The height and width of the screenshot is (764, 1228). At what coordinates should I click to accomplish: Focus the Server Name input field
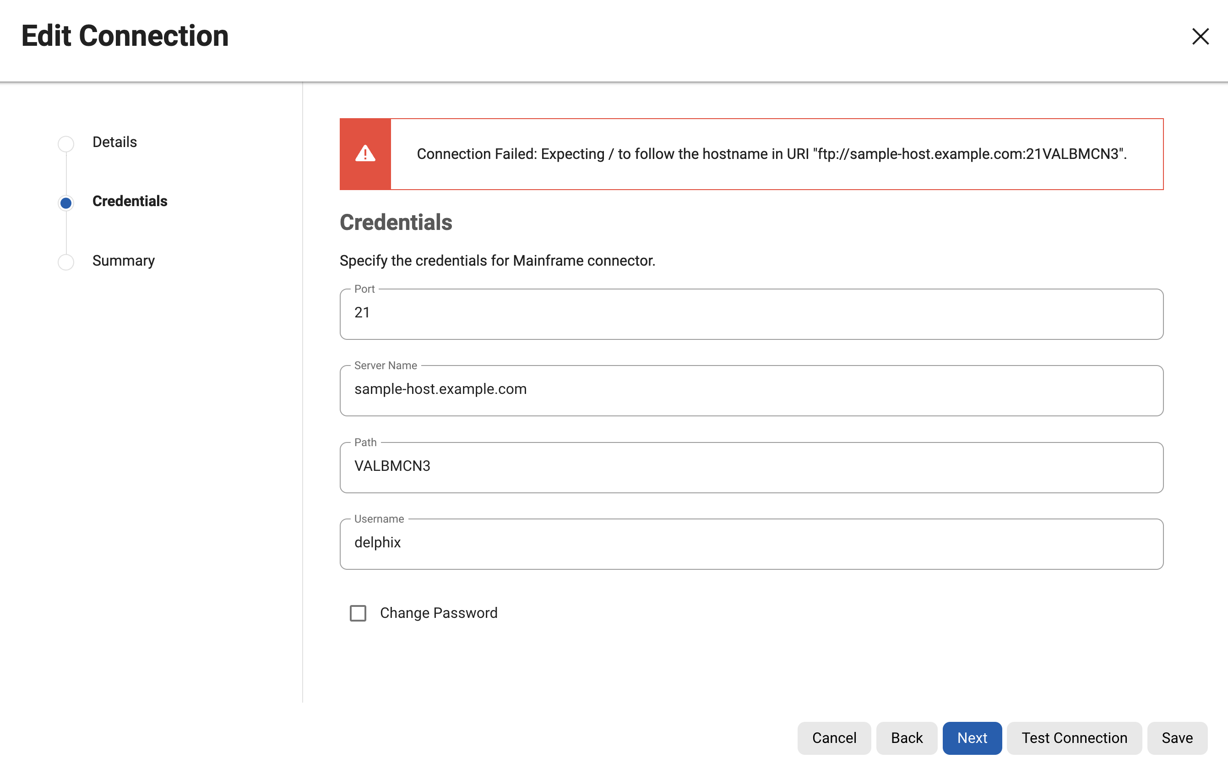coord(750,390)
